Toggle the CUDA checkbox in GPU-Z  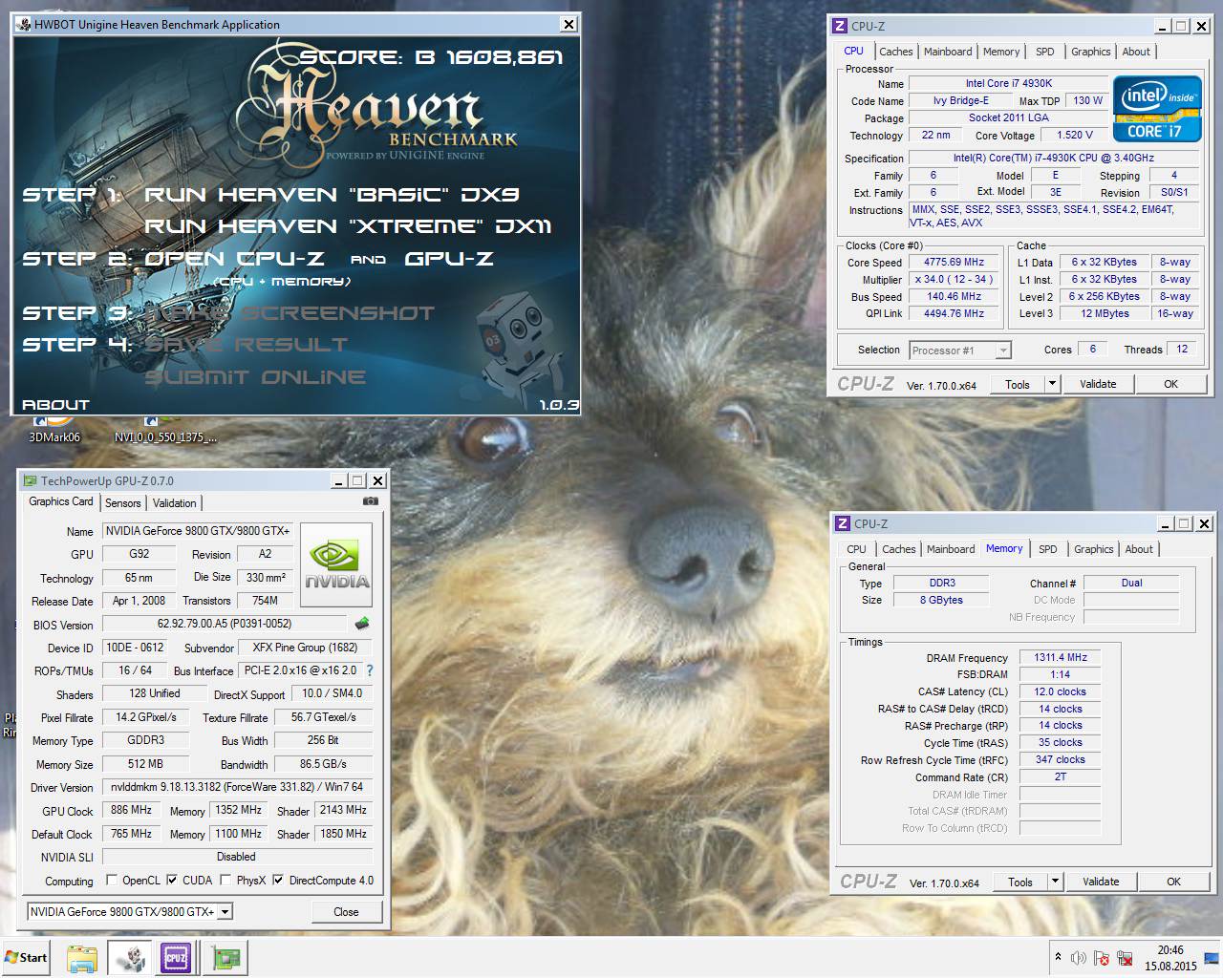172,880
